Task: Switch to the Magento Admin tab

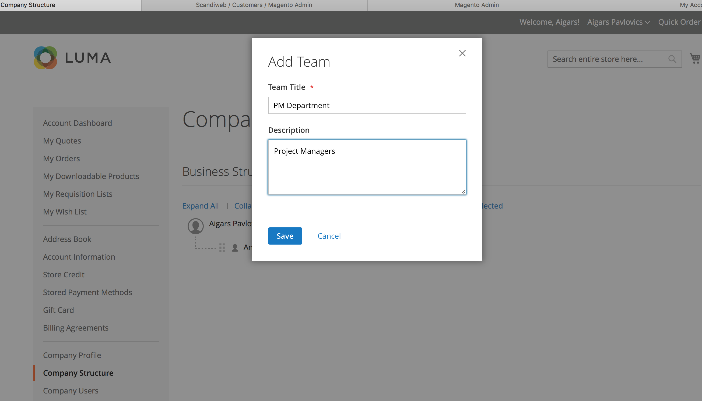Action: pyautogui.click(x=477, y=5)
